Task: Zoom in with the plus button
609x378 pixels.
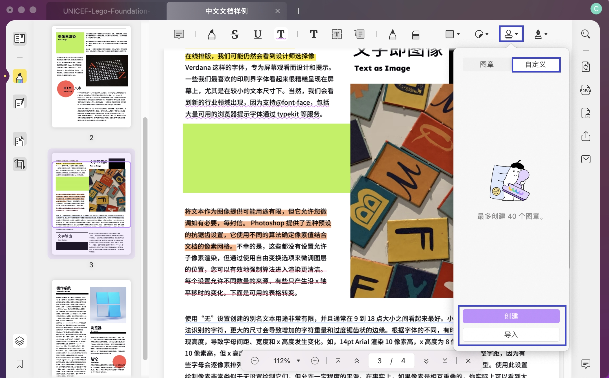Action: (315, 361)
